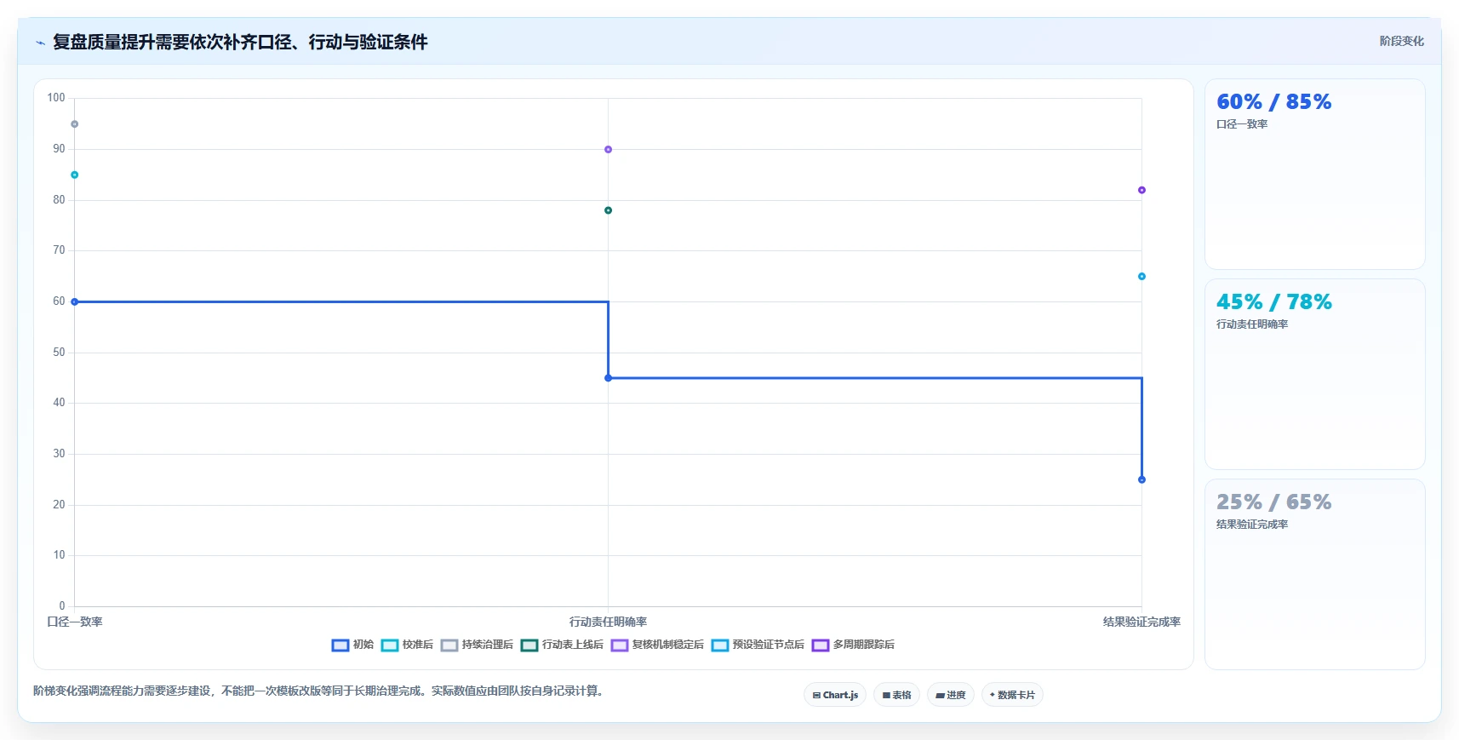The width and height of the screenshot is (1459, 740).
Task: Click the 进度 chip
Action: pos(950,695)
